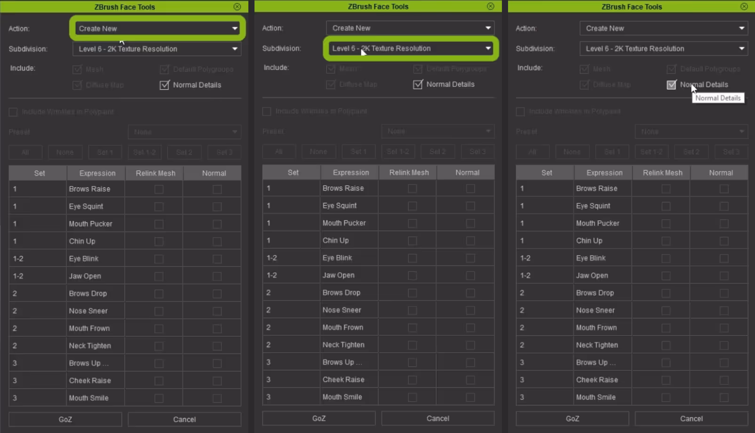
Task: Check Relink Mesh for Mouth Pucker, middle panel
Action: 413,224
